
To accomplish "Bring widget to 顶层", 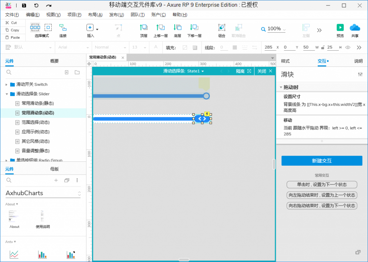I will [x=144, y=31].
